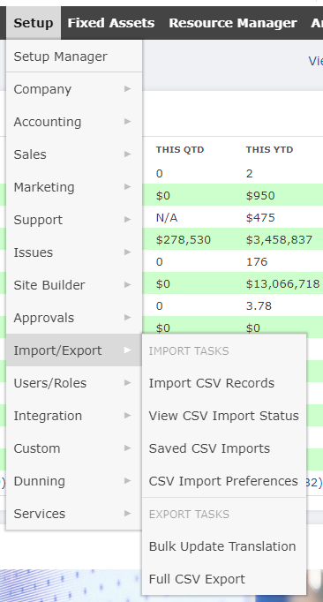The image size is (323, 602).
Task: Expand the Services submenu arrow
Action: tap(127, 514)
